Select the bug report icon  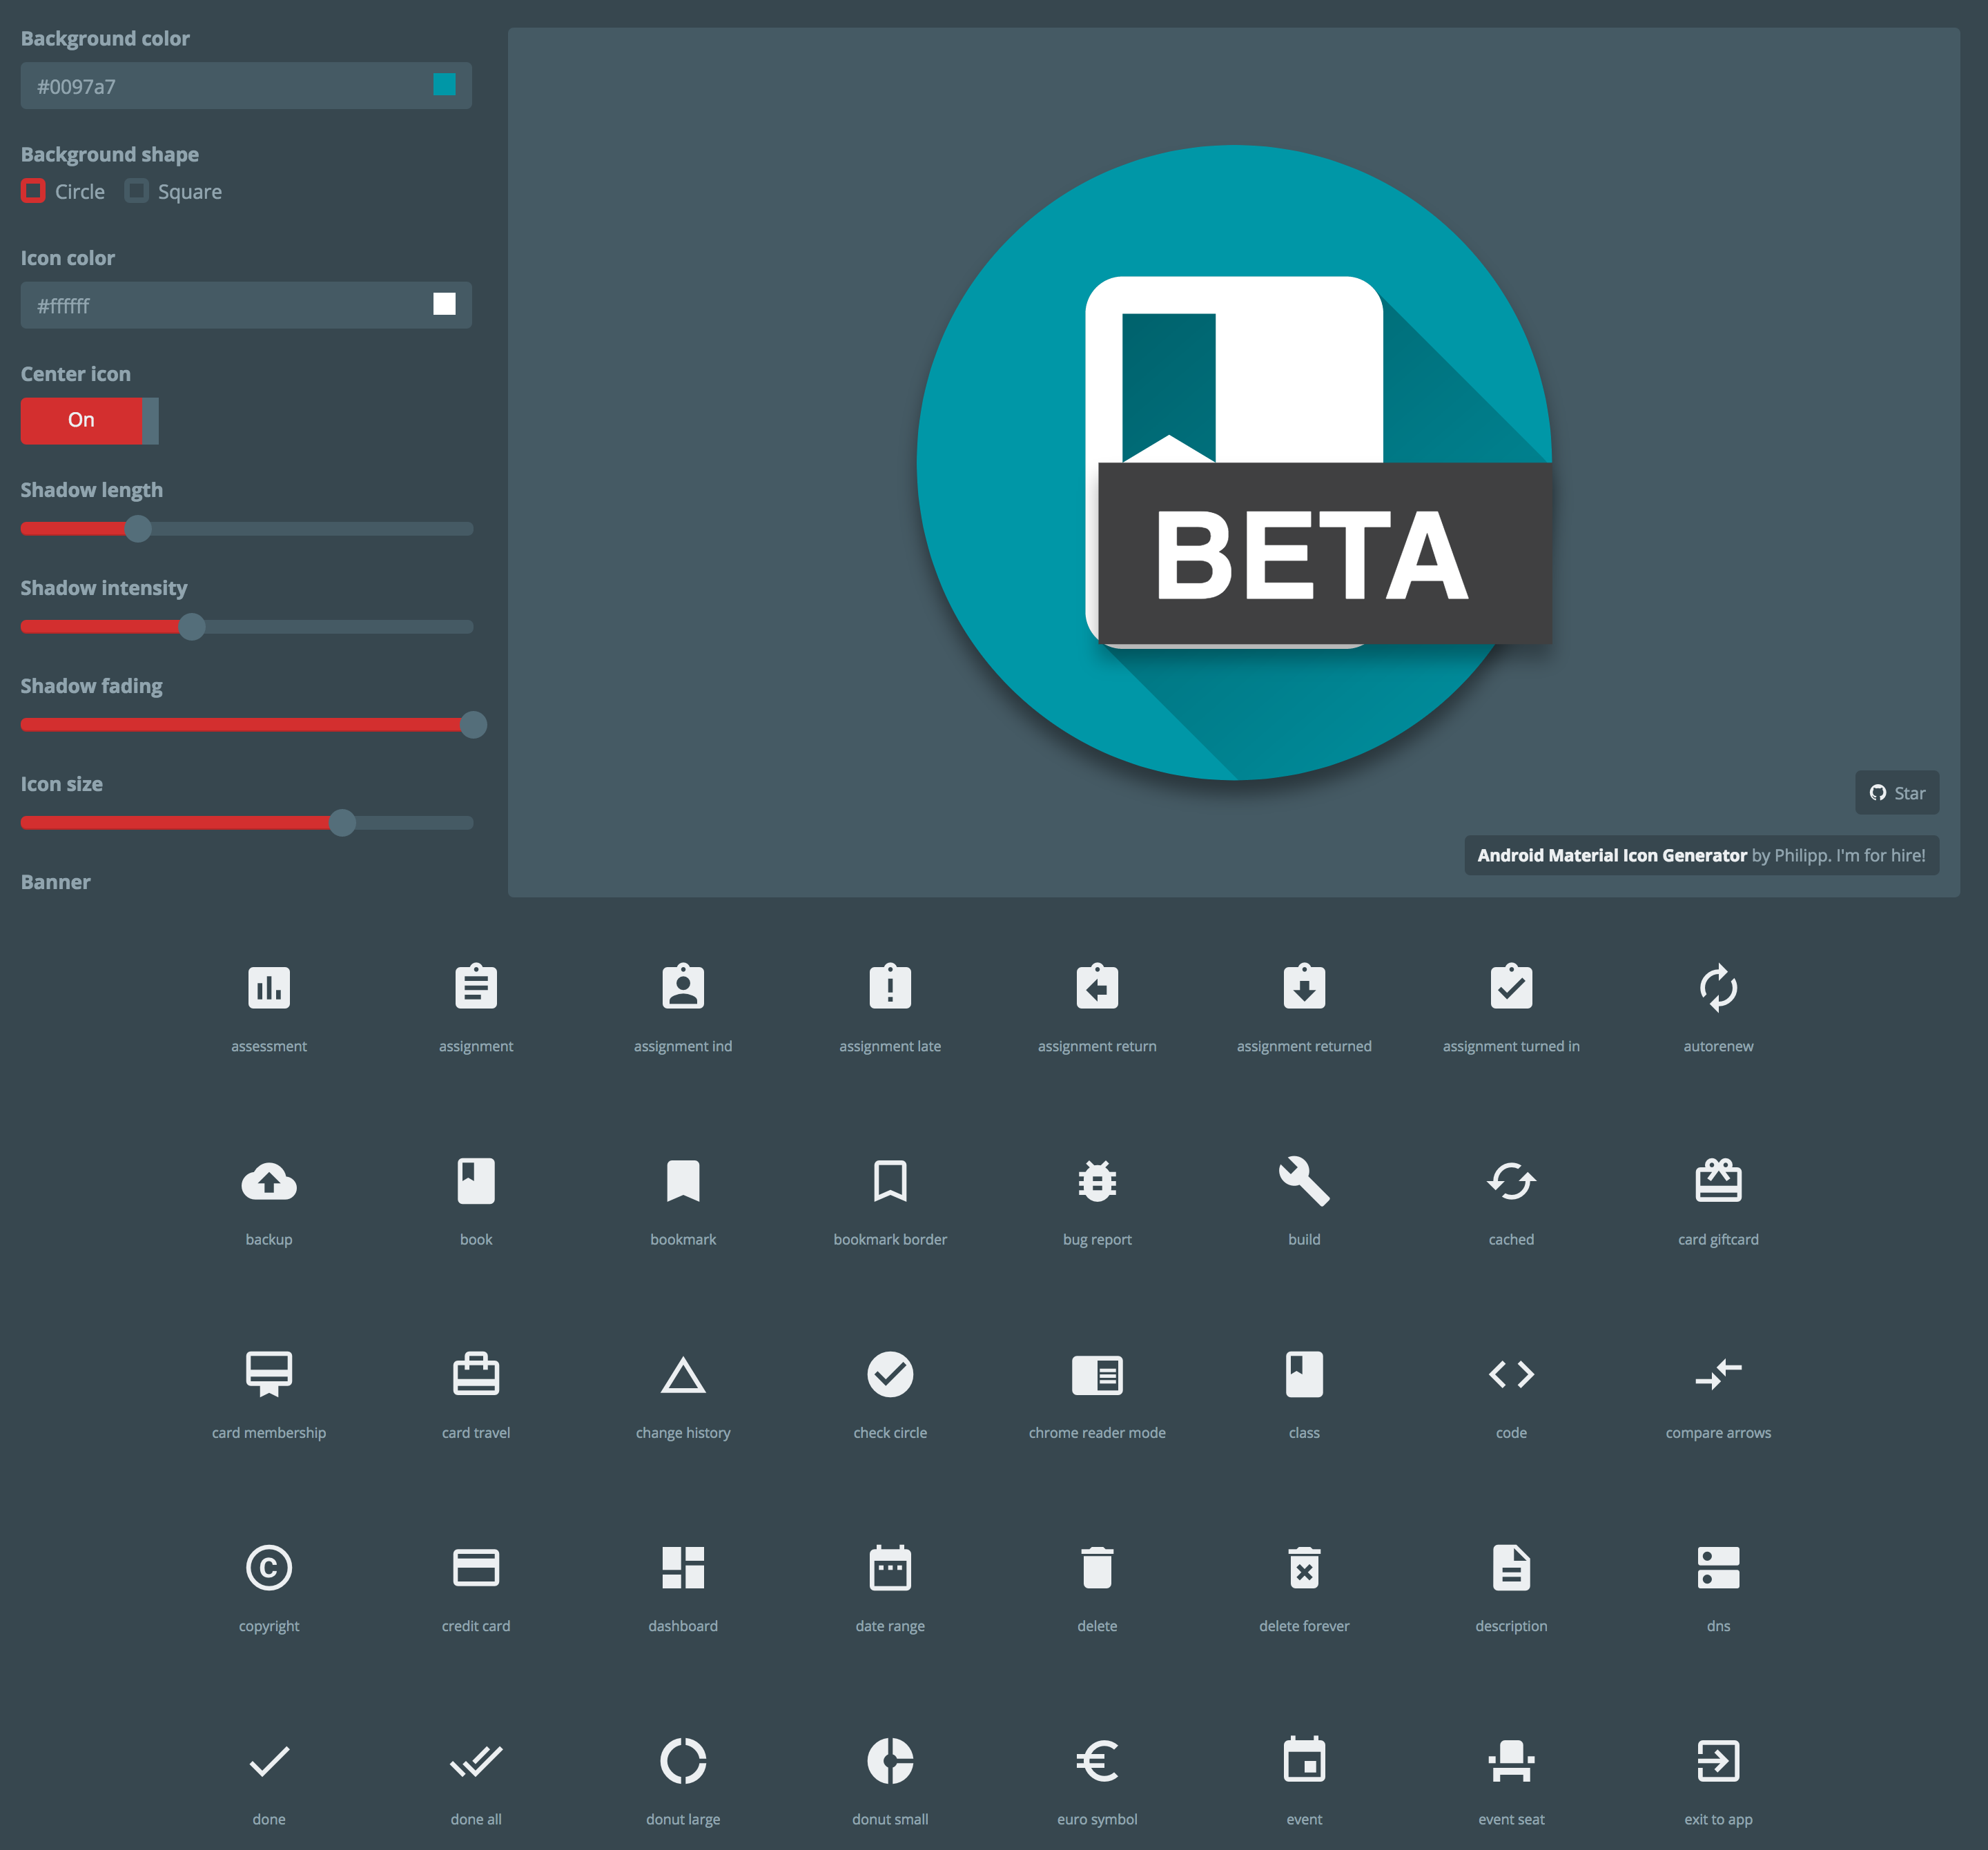[1096, 1181]
